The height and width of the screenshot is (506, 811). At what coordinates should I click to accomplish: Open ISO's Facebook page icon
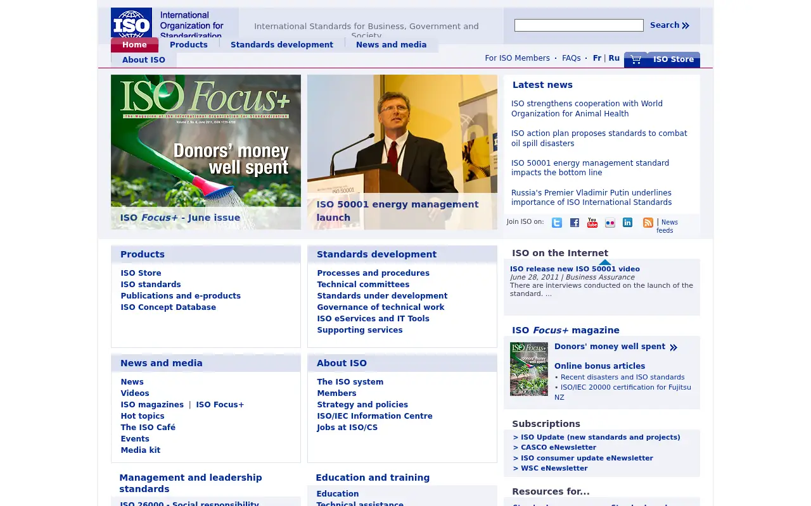(x=575, y=223)
